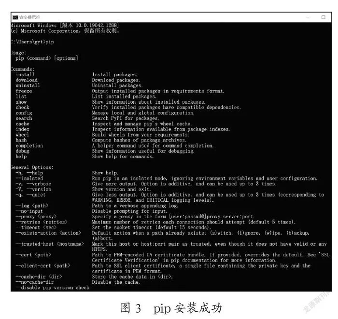Click the '--isolated' option text
Viewport: 338px width, 319px height.
(x=29, y=179)
